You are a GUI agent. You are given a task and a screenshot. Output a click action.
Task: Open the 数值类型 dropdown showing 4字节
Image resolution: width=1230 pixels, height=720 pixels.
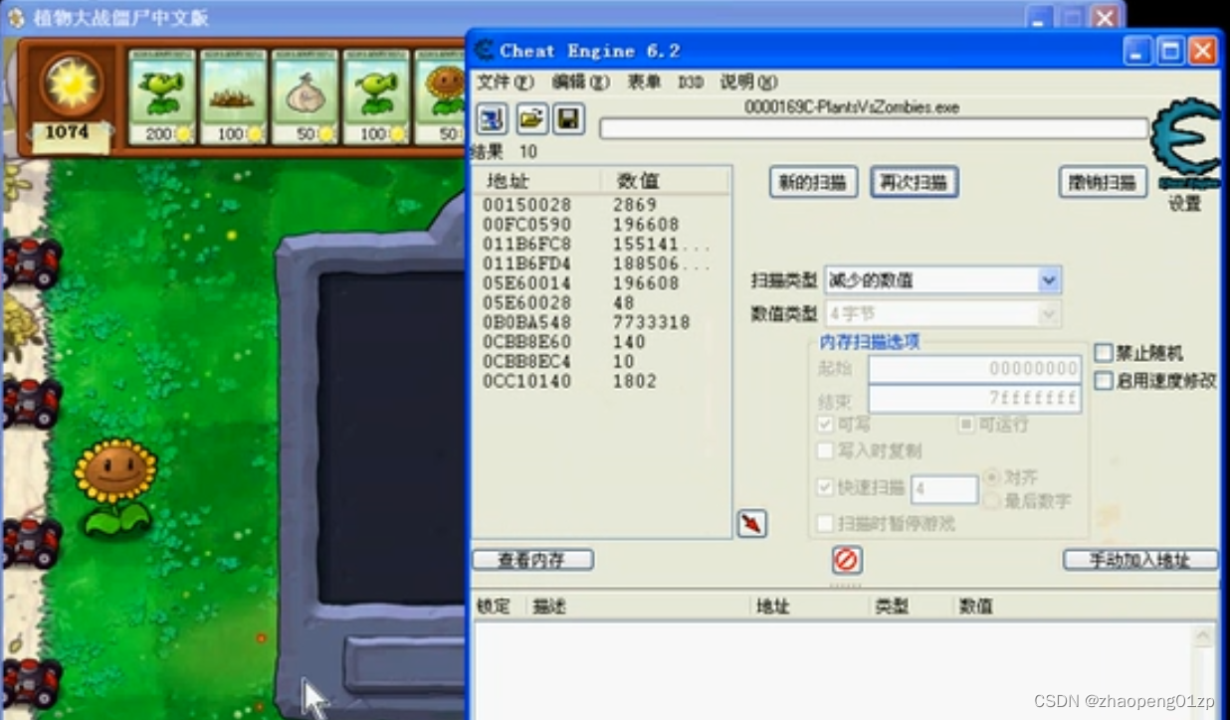[942, 313]
